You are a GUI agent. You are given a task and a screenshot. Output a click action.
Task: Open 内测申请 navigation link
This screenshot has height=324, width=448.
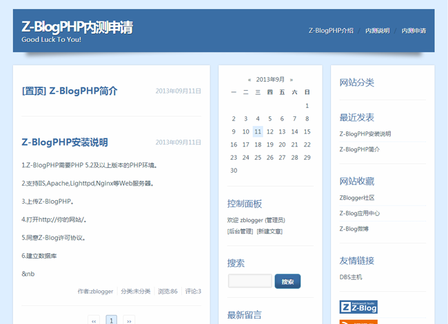[x=414, y=31]
